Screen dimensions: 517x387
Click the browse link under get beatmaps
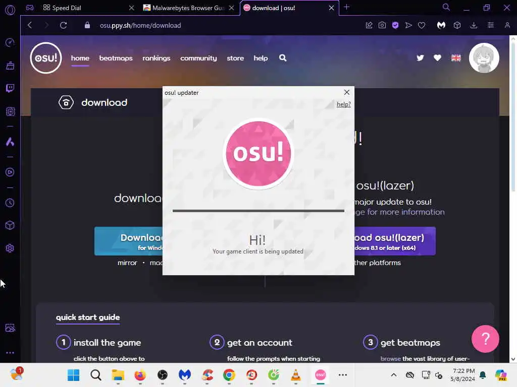391,359
